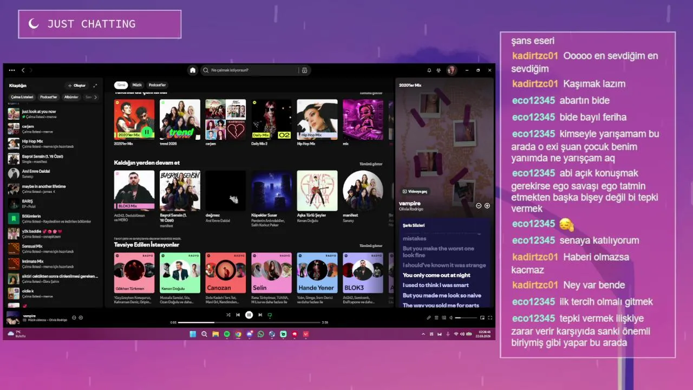693x390 pixels.
Task: Open the three-dot menu in Spotify title bar
Action: click(x=12, y=70)
